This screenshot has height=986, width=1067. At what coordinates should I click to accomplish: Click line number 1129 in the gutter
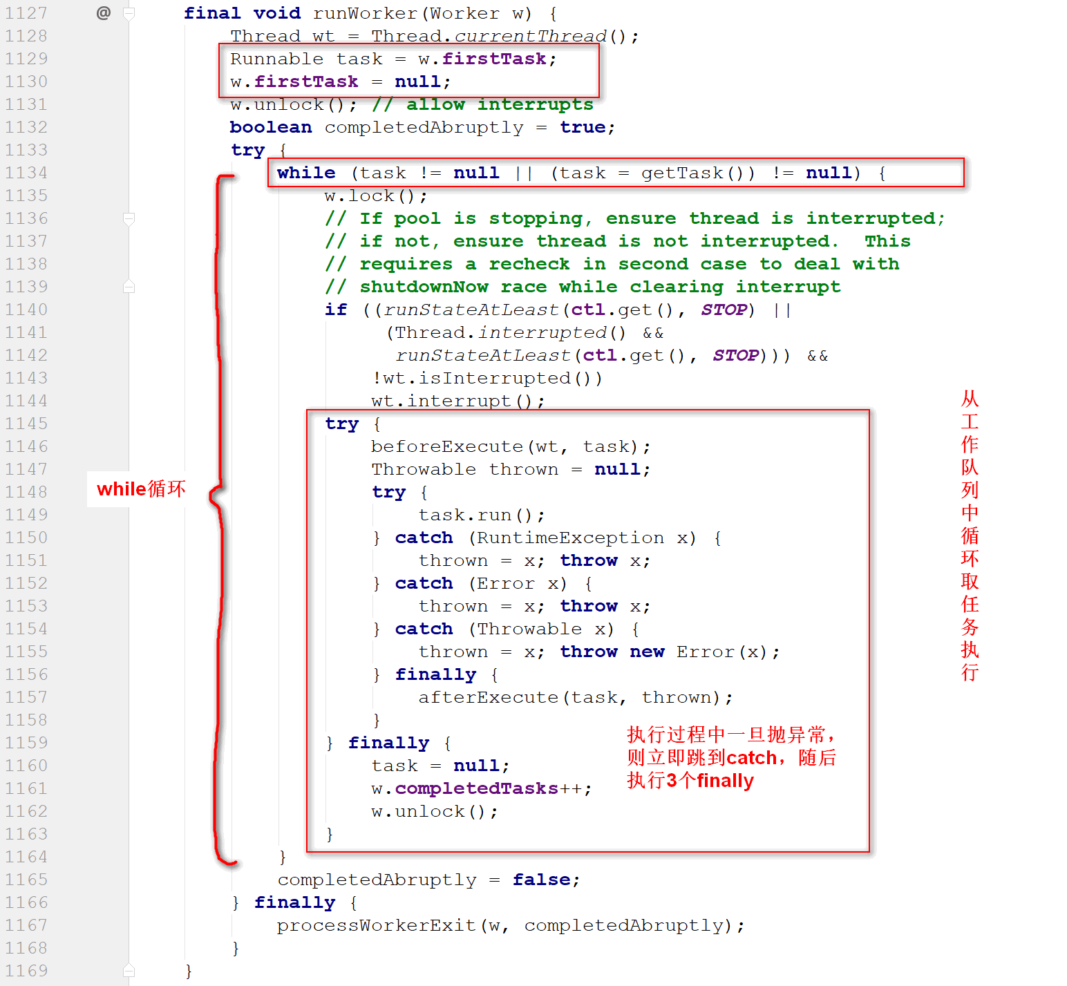pyautogui.click(x=26, y=59)
